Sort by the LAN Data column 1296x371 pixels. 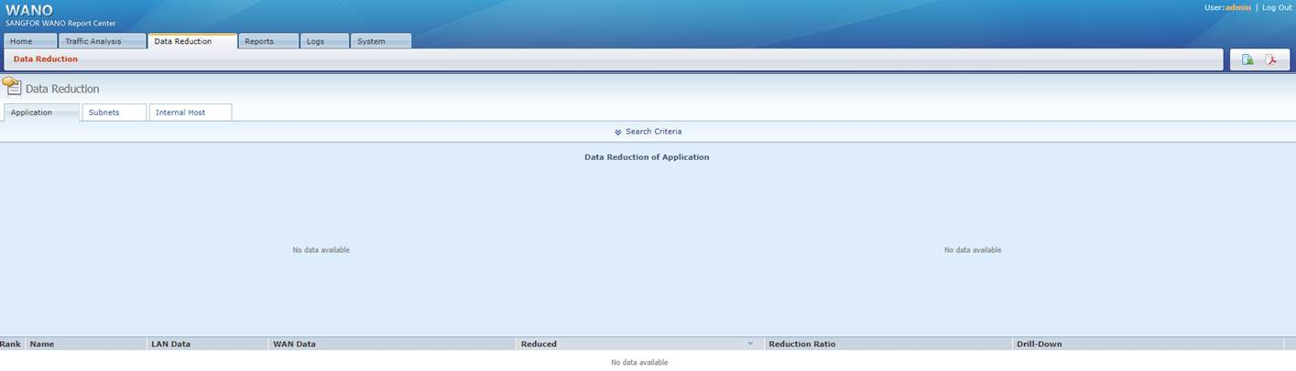pos(208,344)
